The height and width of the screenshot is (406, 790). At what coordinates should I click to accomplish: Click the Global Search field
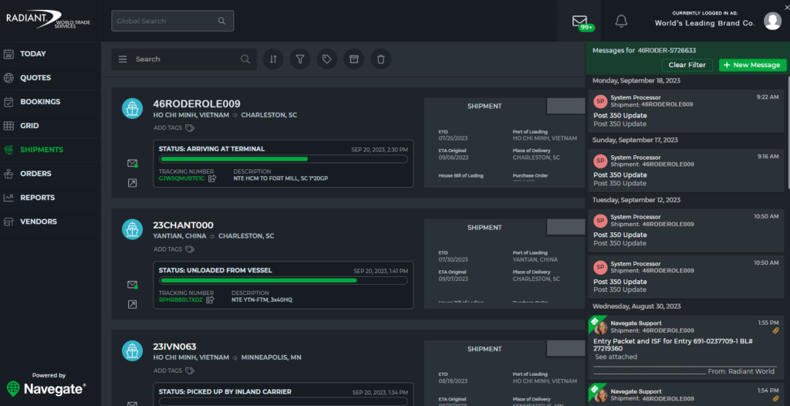coord(172,21)
